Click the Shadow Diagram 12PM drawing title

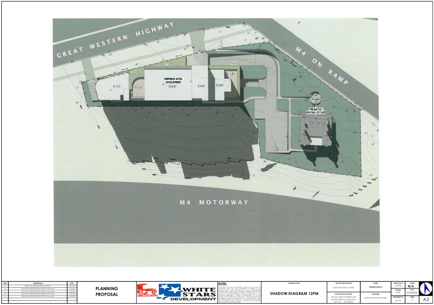pyautogui.click(x=294, y=294)
